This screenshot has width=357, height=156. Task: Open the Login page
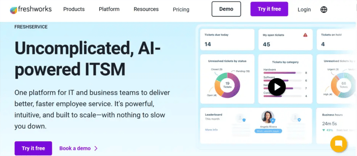point(304,9)
